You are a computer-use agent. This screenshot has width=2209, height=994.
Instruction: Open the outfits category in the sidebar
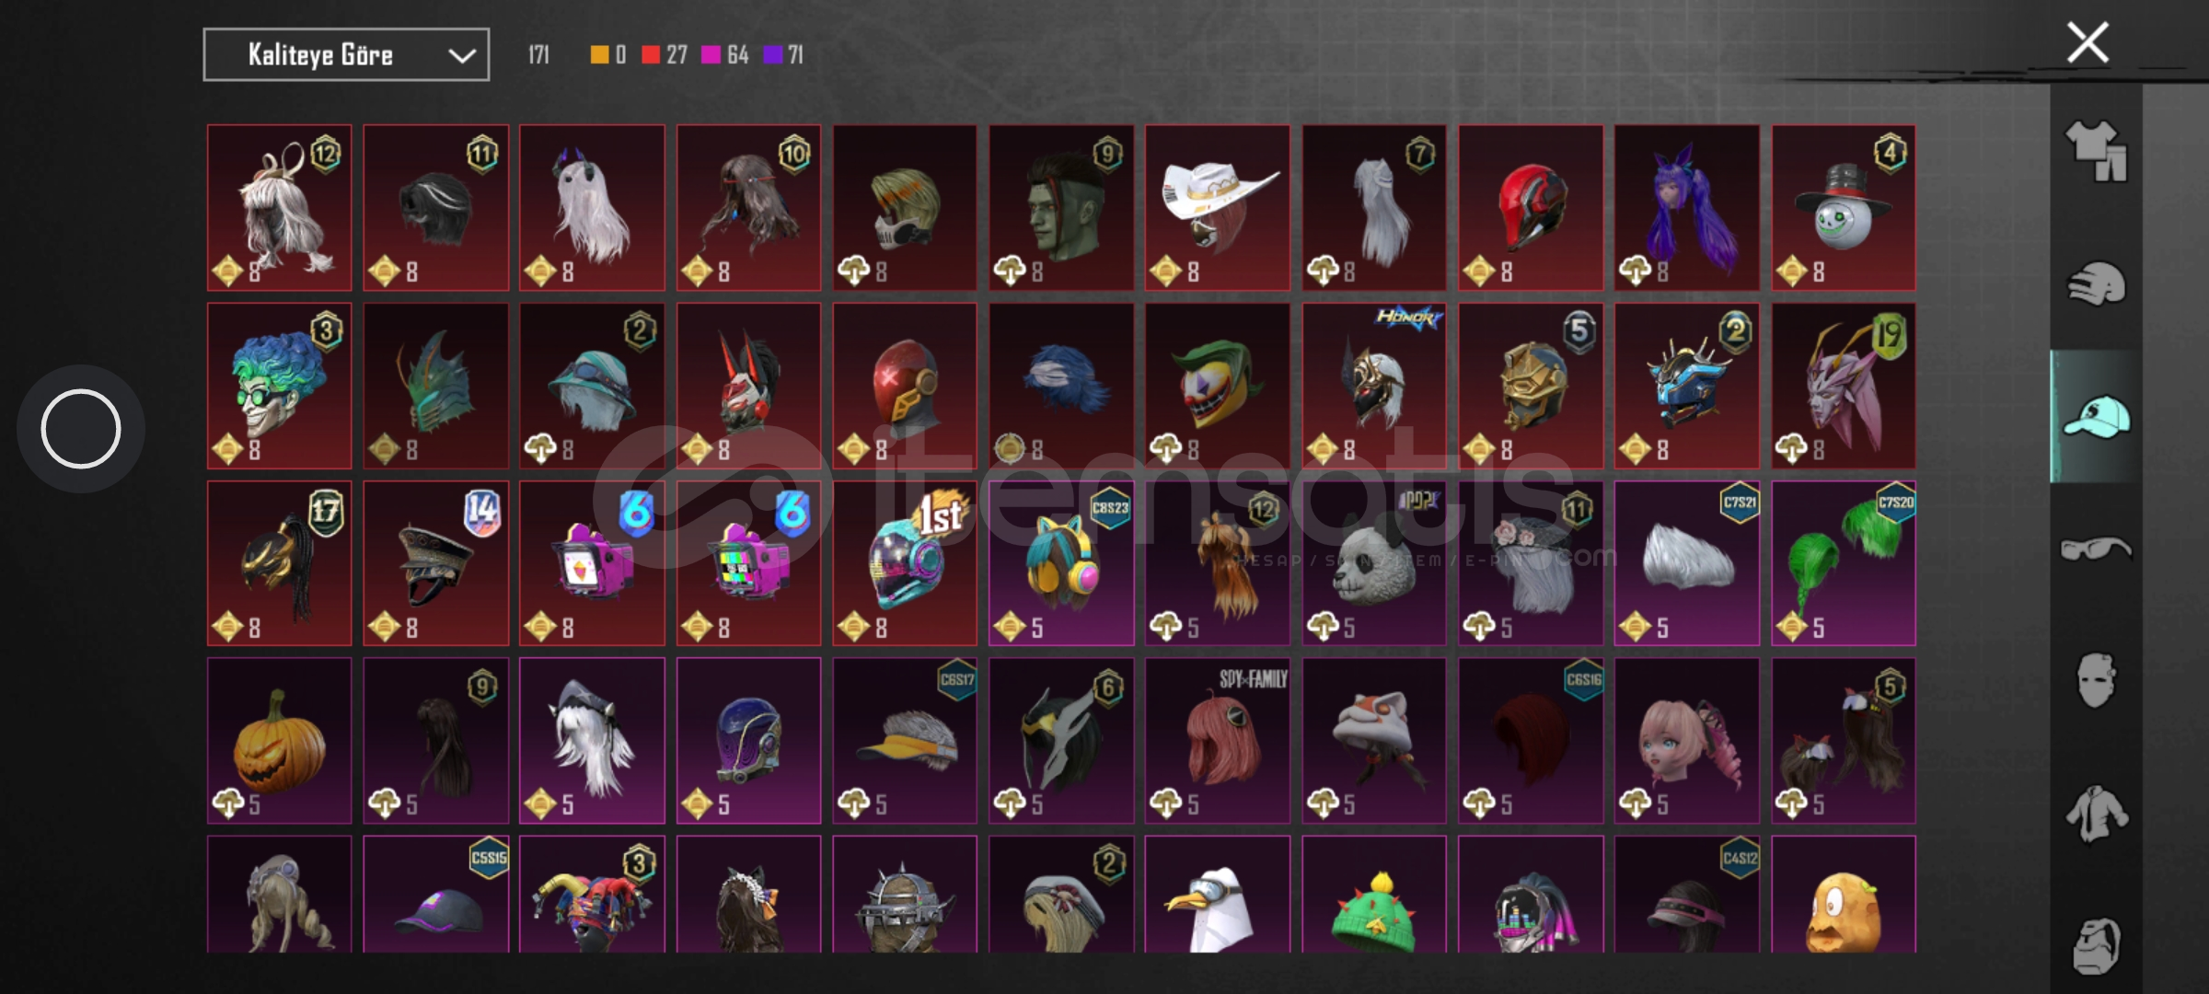(x=2096, y=150)
